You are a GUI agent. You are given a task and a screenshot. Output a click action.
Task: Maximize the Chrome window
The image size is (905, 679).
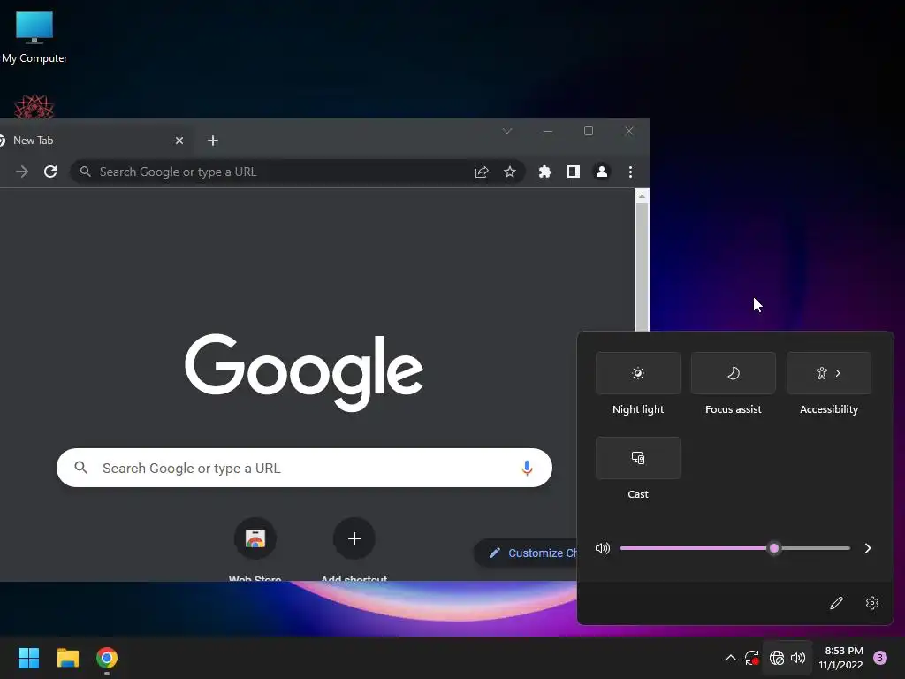(588, 131)
